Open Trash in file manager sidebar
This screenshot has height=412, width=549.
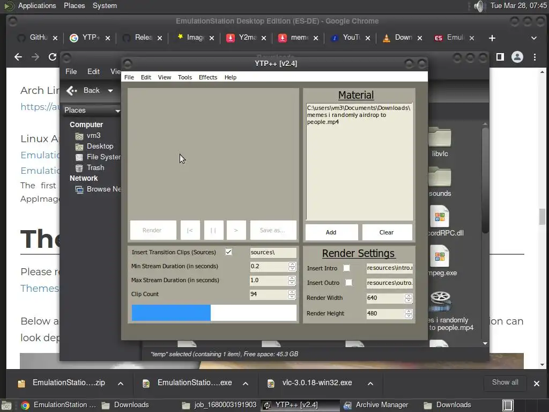90,168
